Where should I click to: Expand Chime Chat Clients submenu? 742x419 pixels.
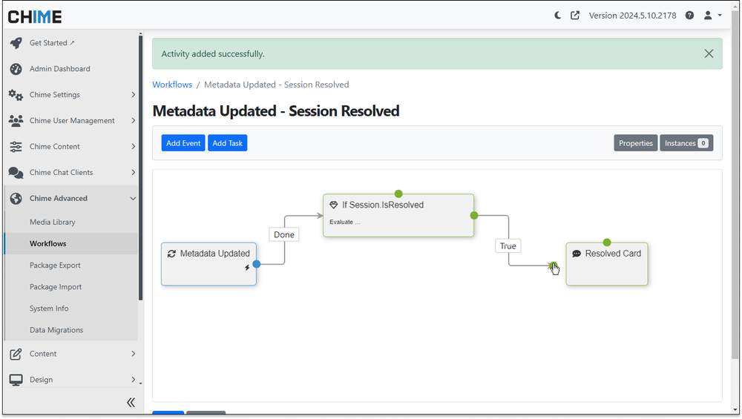coord(133,173)
